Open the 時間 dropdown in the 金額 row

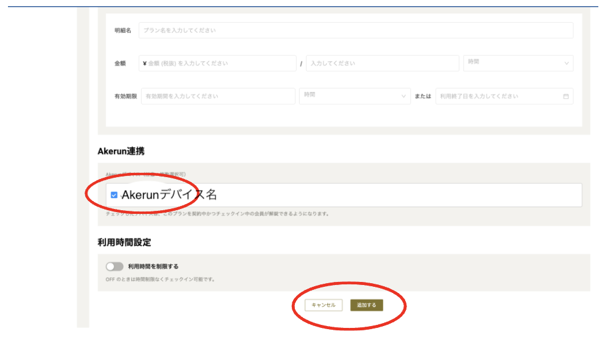click(518, 63)
